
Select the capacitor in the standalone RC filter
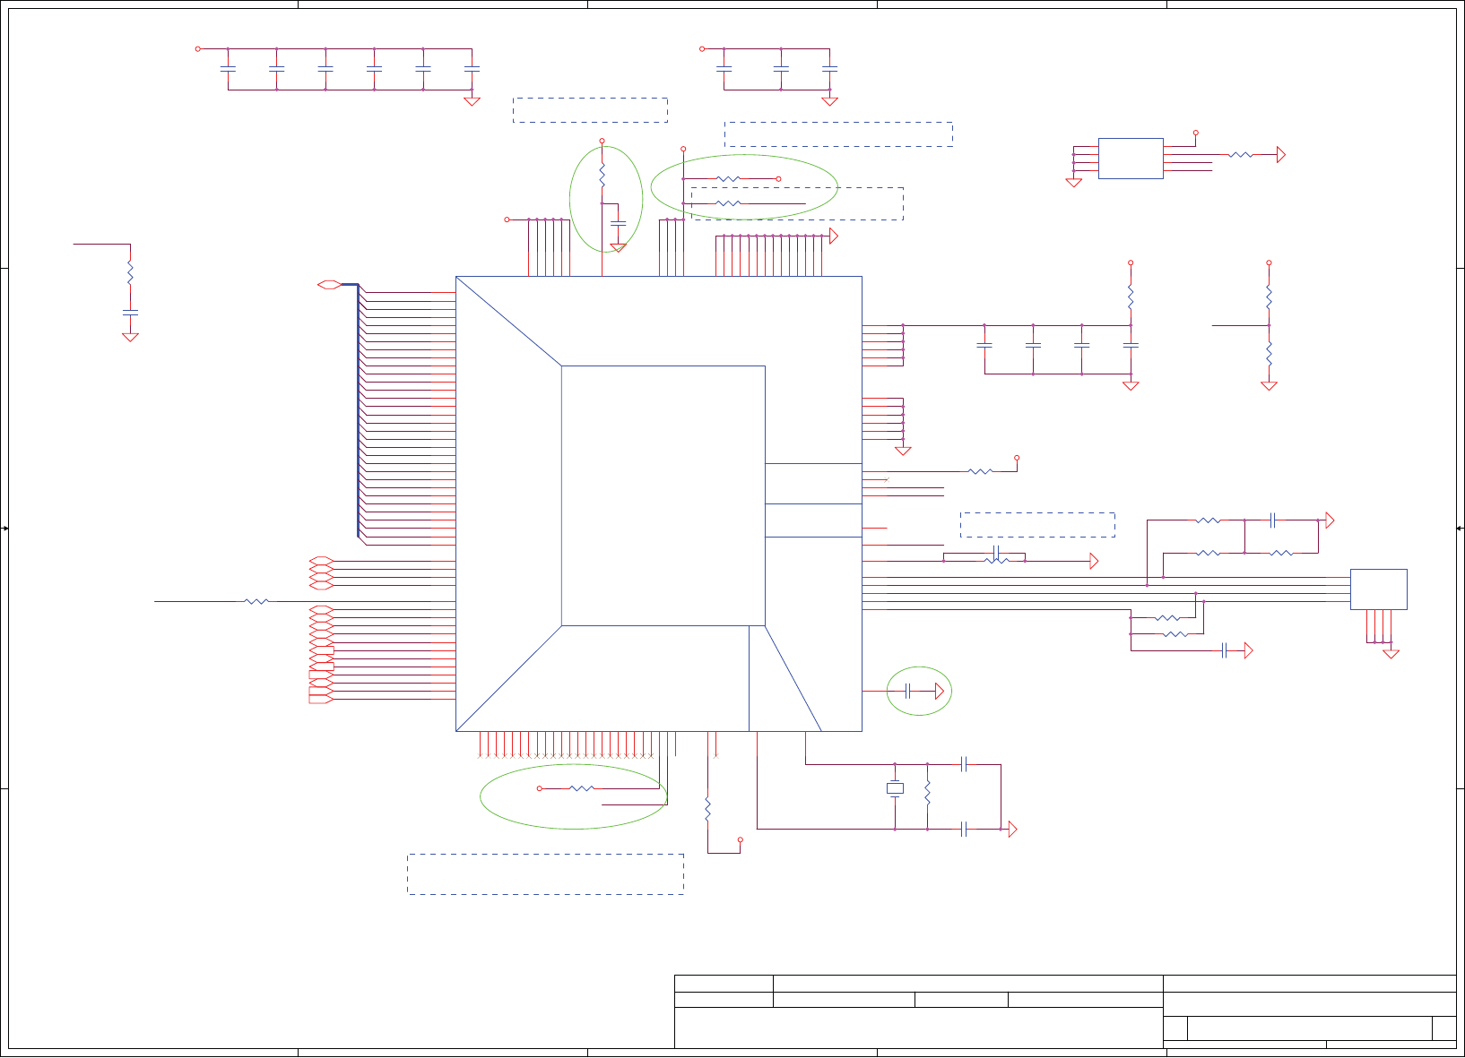coord(130,312)
